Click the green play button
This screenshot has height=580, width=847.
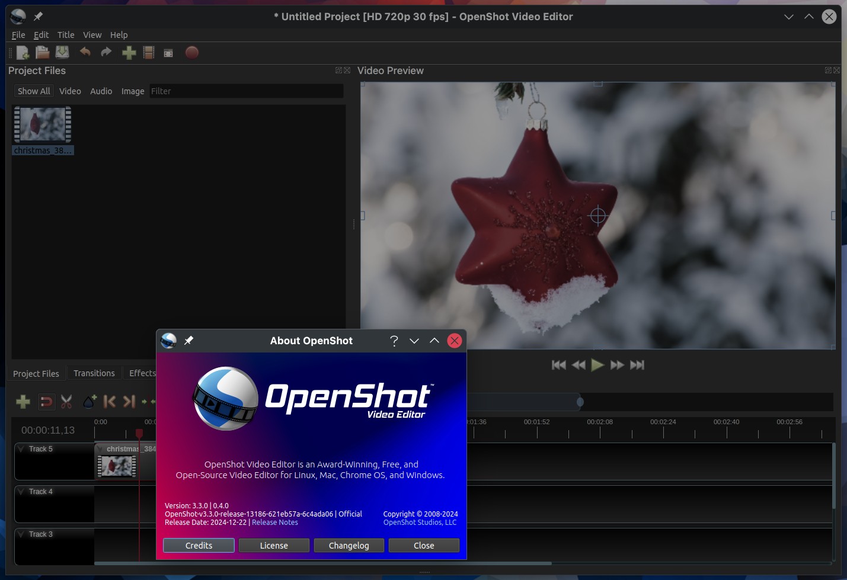597,365
